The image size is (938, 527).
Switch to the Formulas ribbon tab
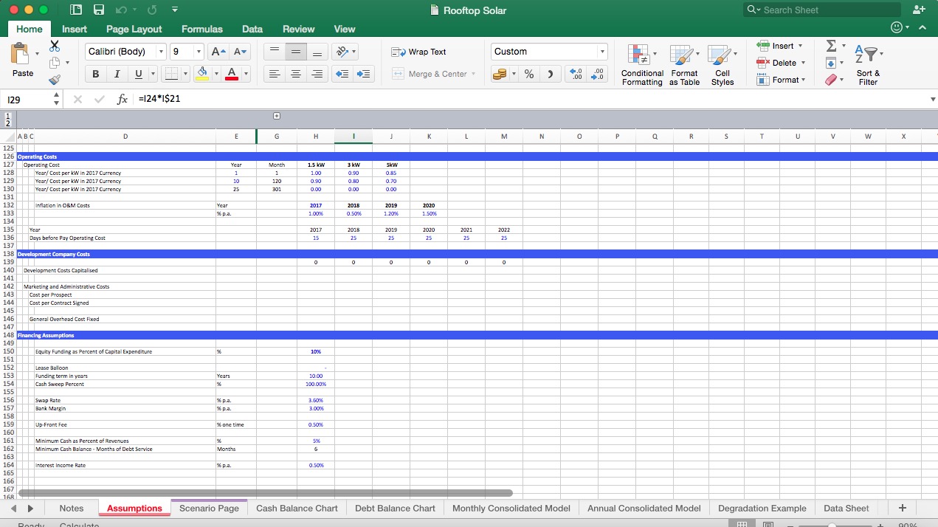(201, 29)
